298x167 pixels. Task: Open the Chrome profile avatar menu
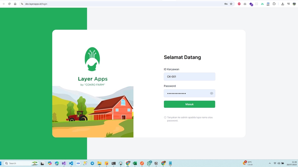pos(294,4)
